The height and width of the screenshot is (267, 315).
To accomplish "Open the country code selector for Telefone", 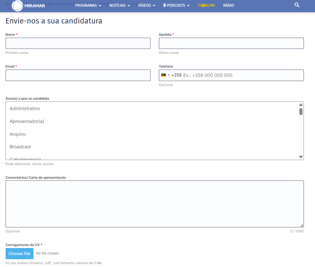I will click(x=167, y=75).
